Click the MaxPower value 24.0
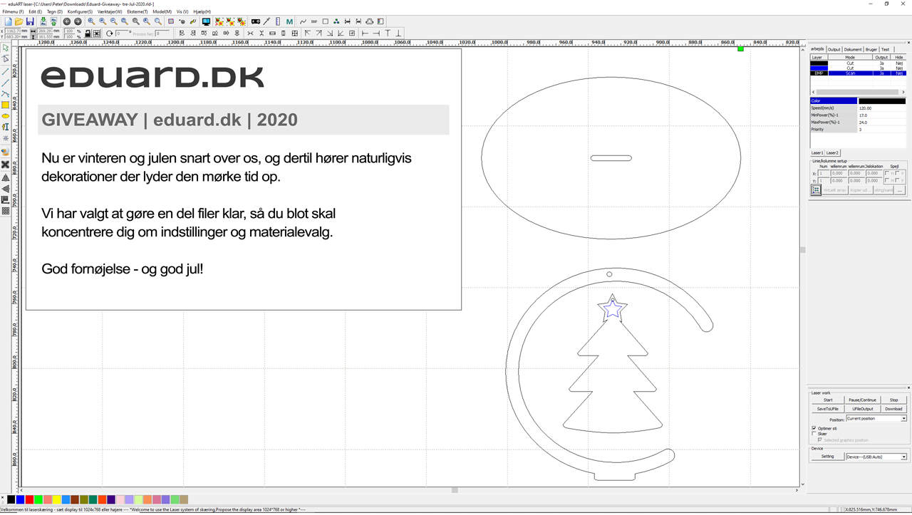The height and width of the screenshot is (515, 912). click(x=882, y=123)
